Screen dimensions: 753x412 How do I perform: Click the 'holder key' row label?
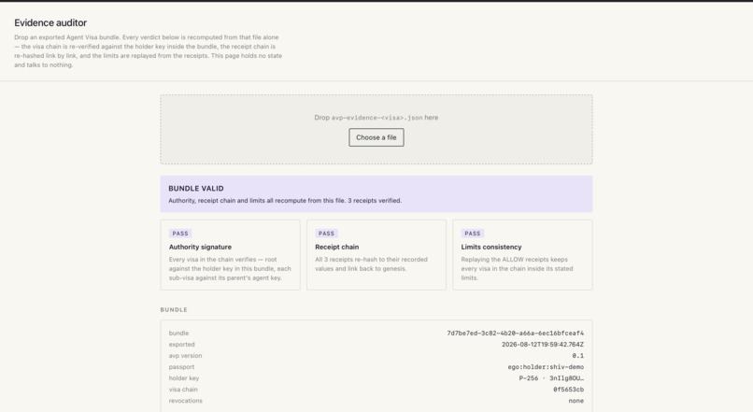[184, 378]
